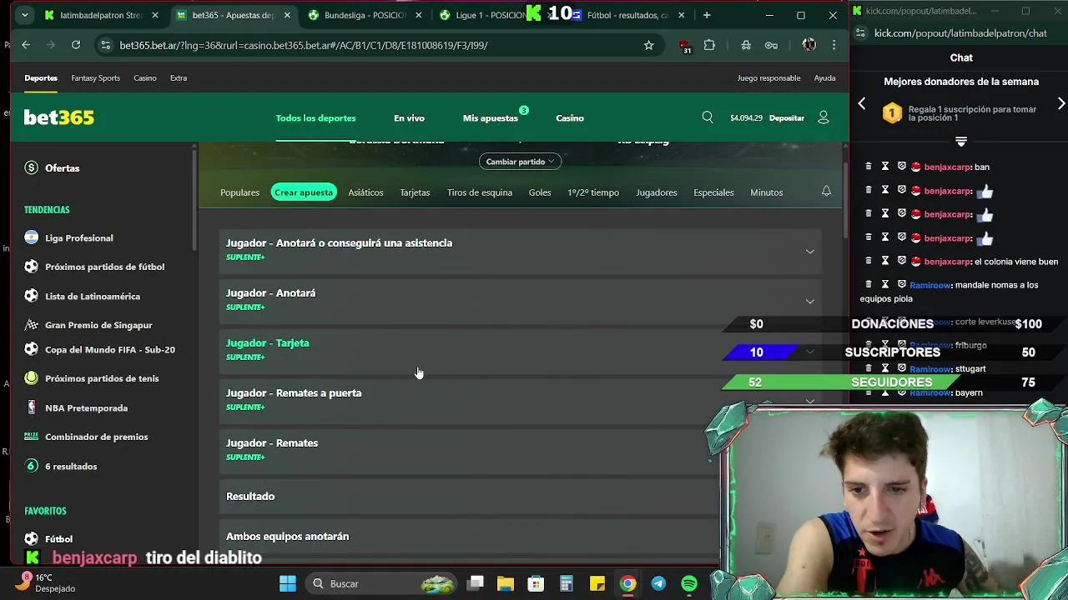This screenshot has width=1068, height=600.
Task: Click the Windows taskbar 'Buscar' search box
Action: pos(381,583)
